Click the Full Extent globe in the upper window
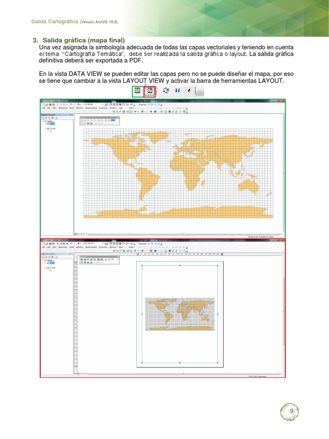Screen dimensions: 329x439 click(124, 111)
